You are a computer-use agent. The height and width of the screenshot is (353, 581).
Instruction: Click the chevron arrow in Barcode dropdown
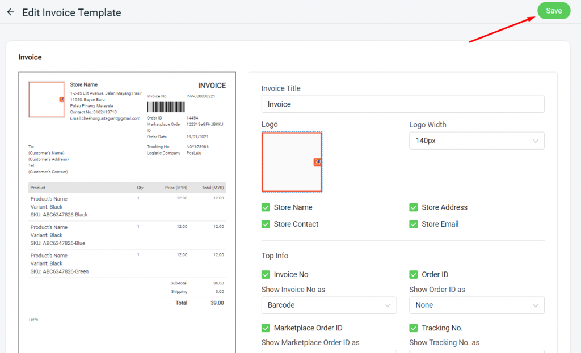point(388,305)
